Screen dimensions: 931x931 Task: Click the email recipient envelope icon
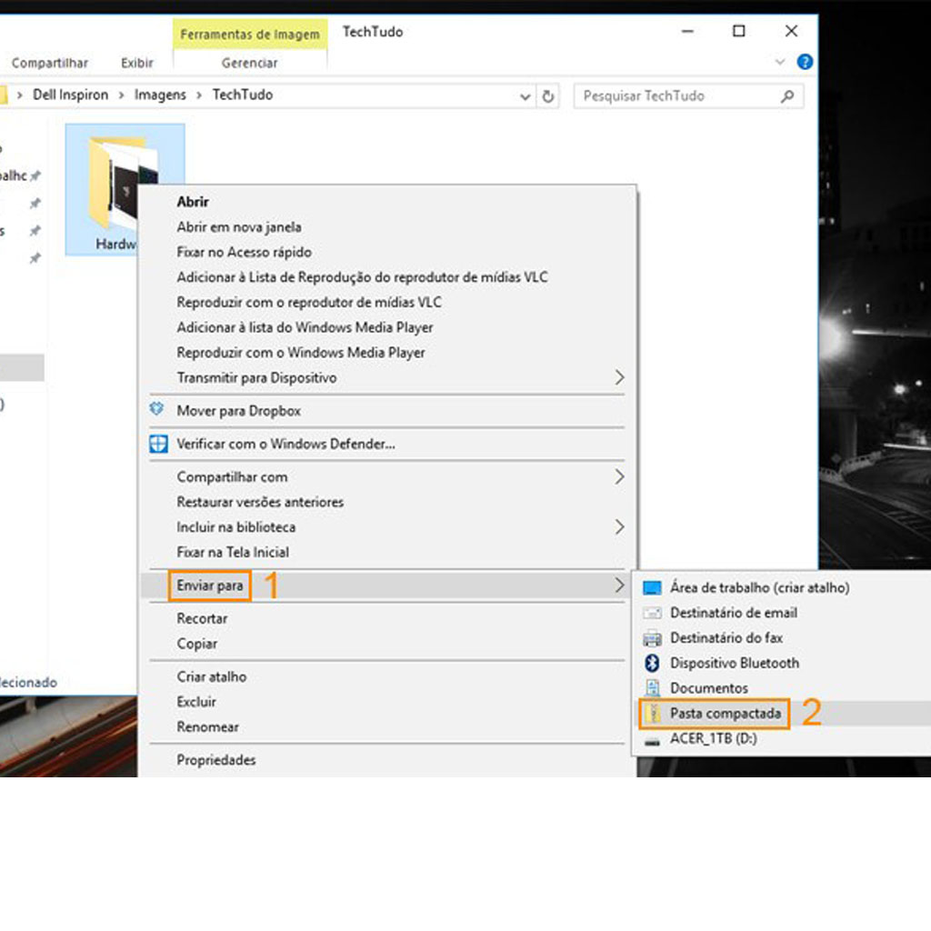[x=651, y=613]
